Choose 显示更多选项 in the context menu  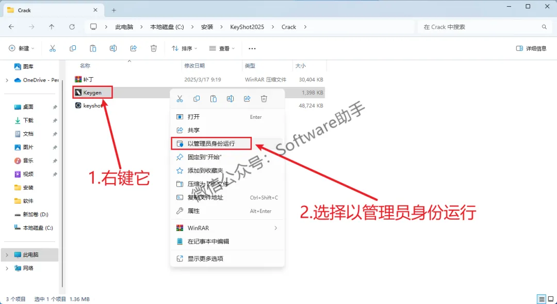[227, 259]
